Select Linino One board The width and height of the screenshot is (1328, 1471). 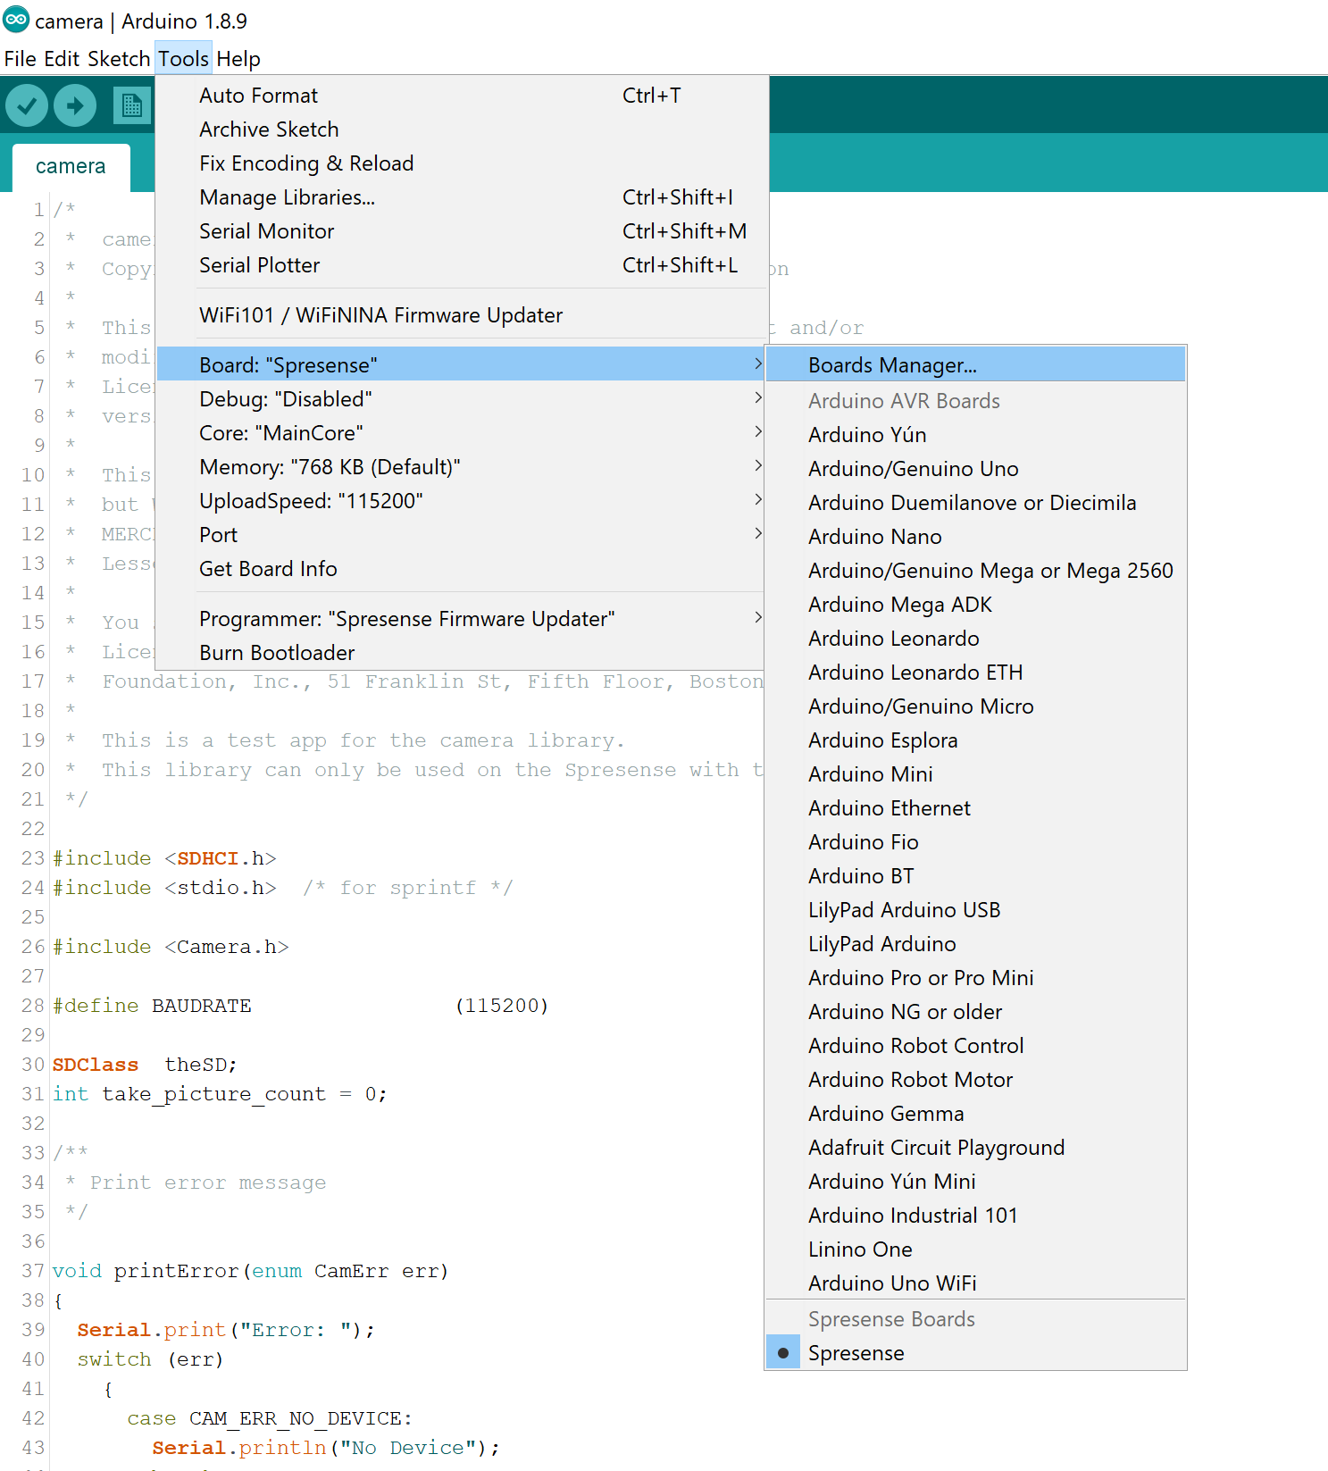point(975,1249)
